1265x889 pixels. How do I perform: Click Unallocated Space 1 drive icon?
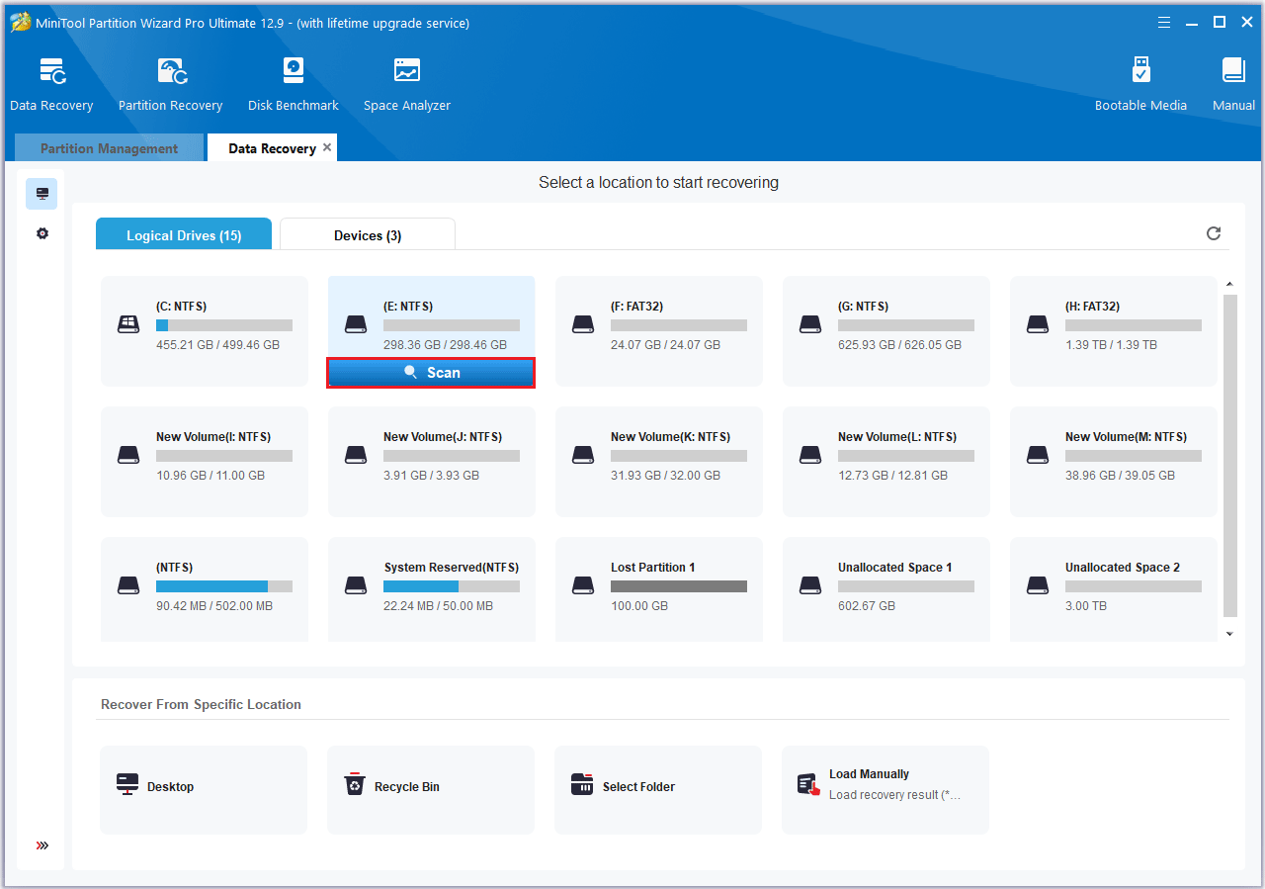[x=810, y=585]
